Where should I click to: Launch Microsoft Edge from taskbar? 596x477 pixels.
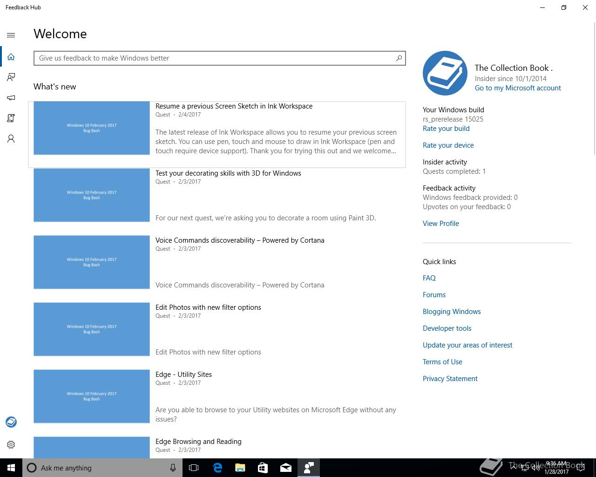tap(217, 468)
